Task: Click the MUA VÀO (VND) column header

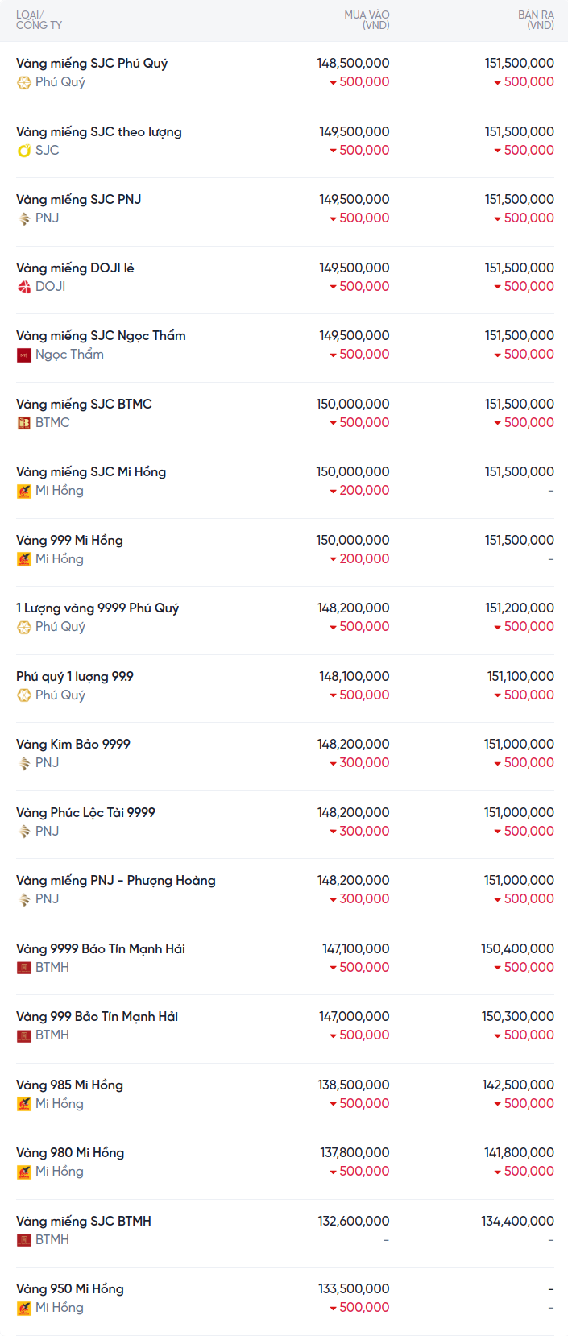Action: coord(367,20)
